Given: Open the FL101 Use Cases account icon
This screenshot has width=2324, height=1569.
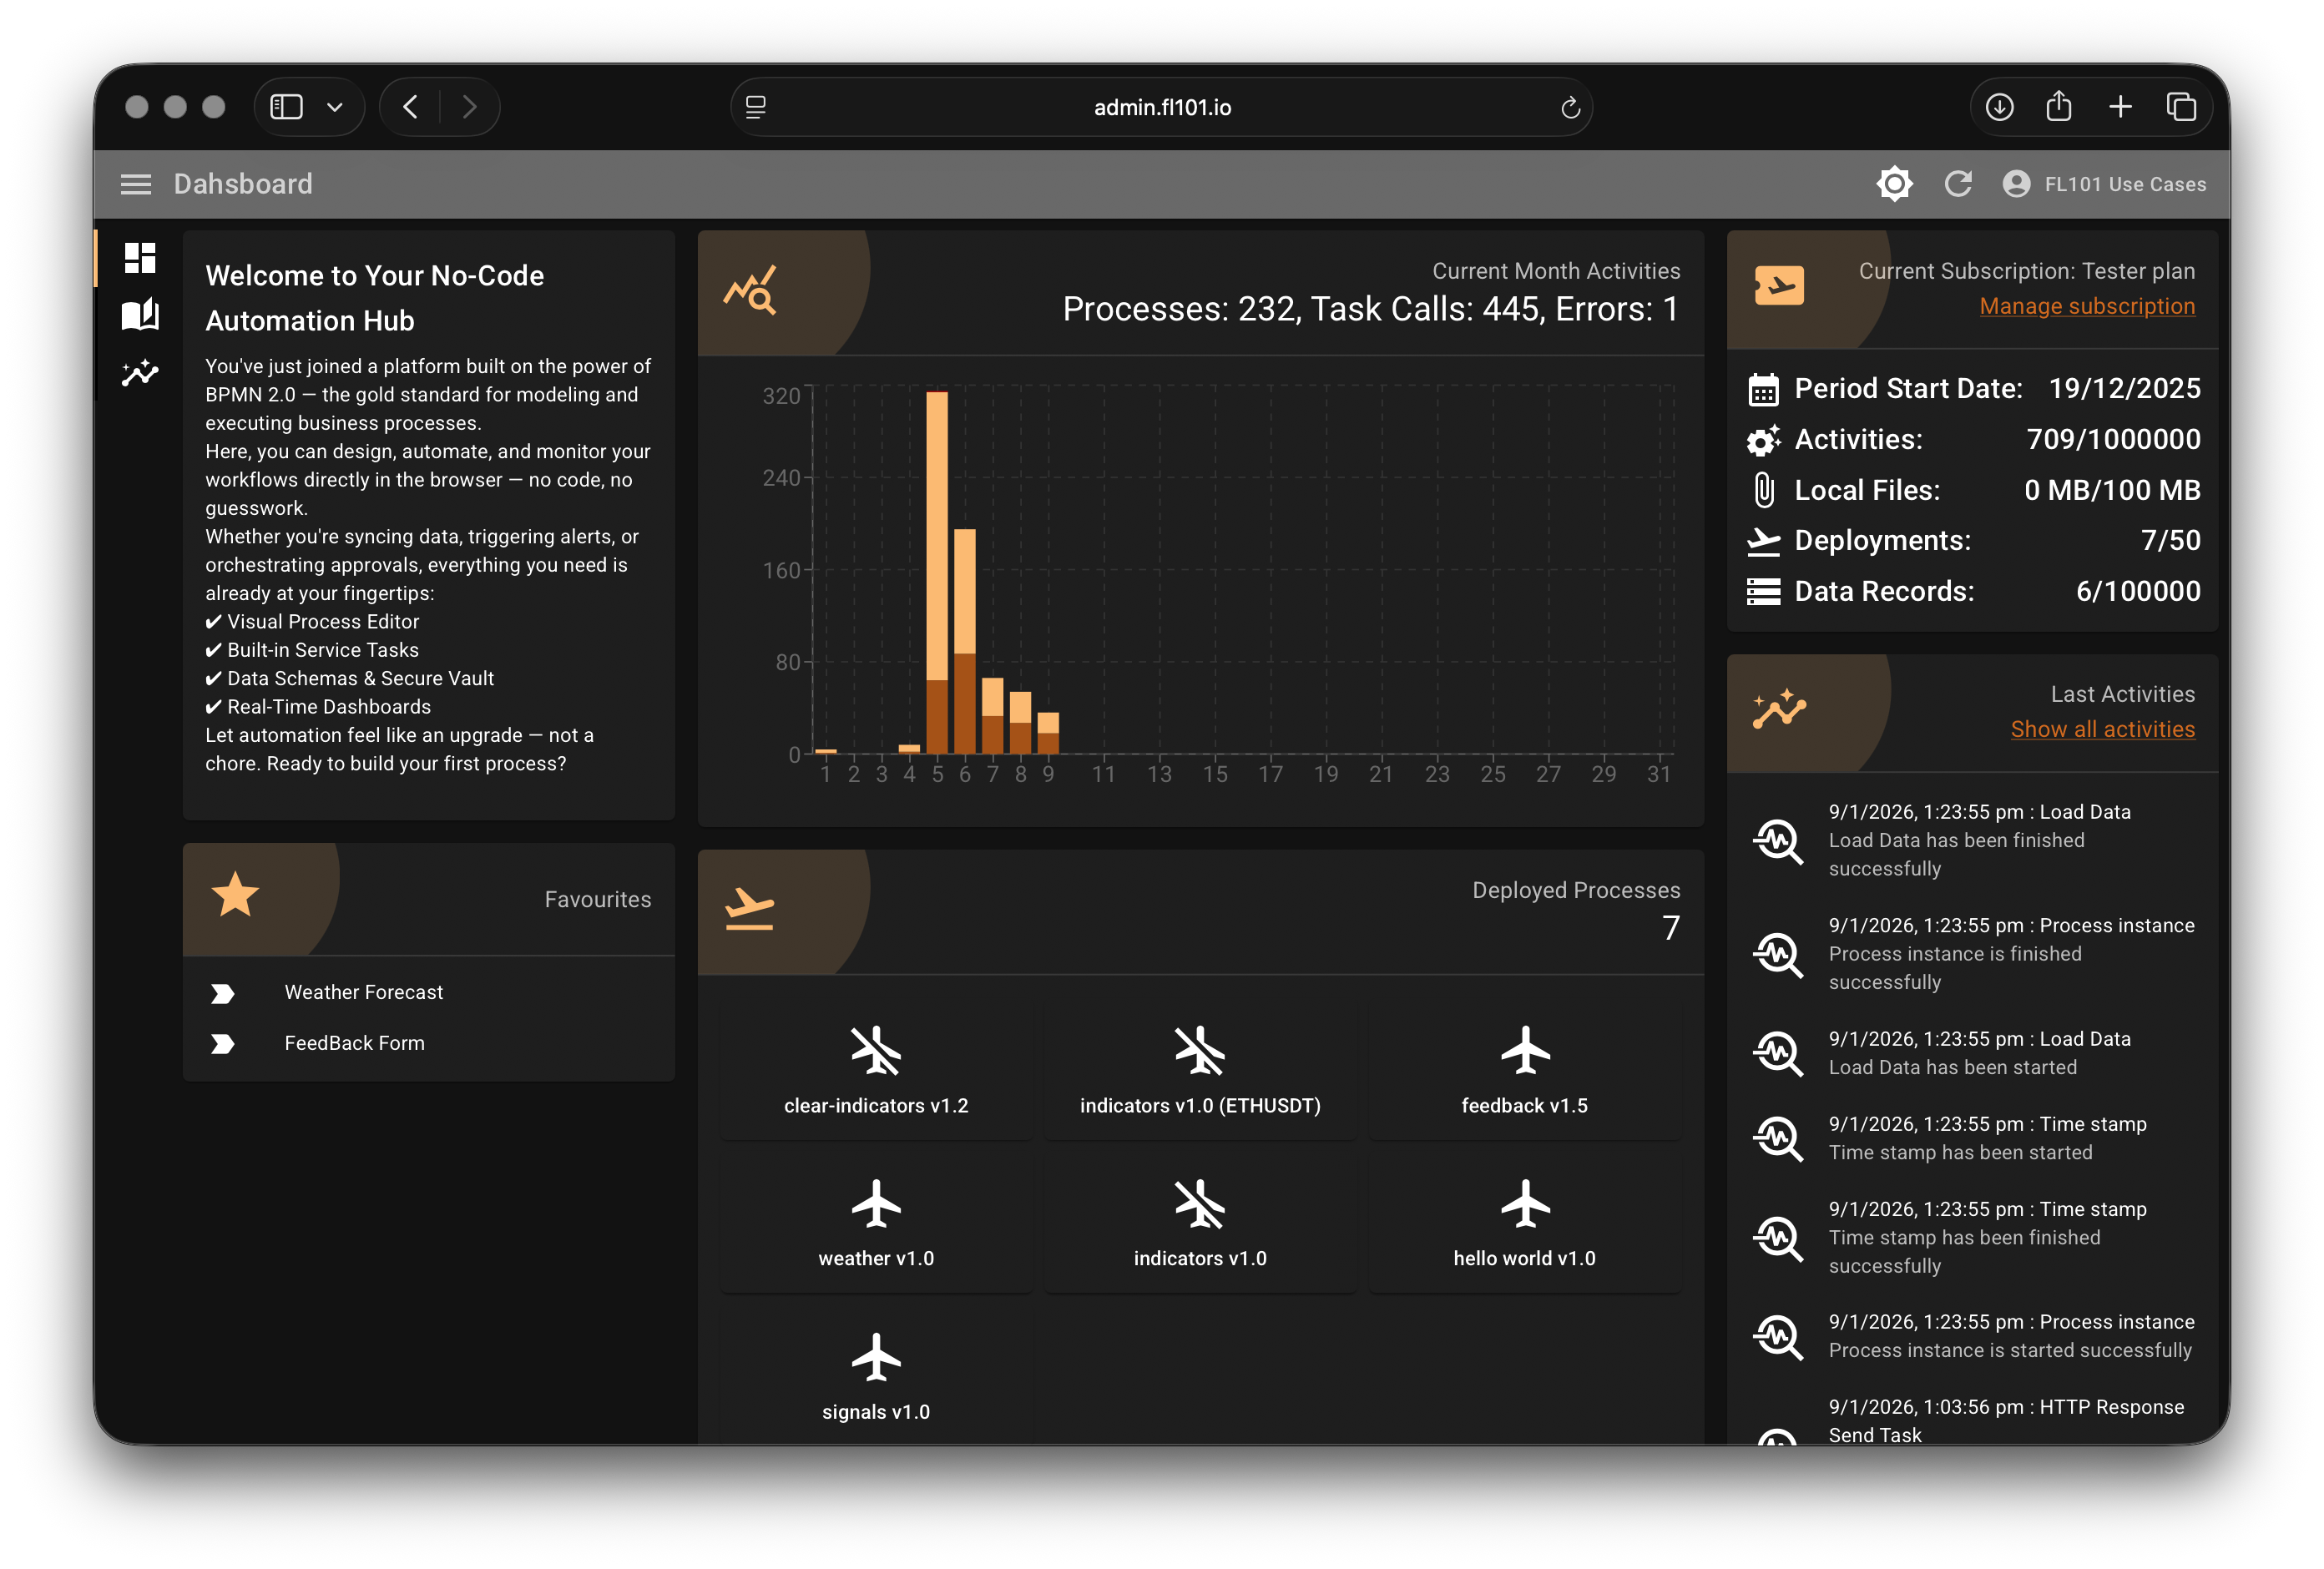Looking at the screenshot, I should coord(2015,183).
